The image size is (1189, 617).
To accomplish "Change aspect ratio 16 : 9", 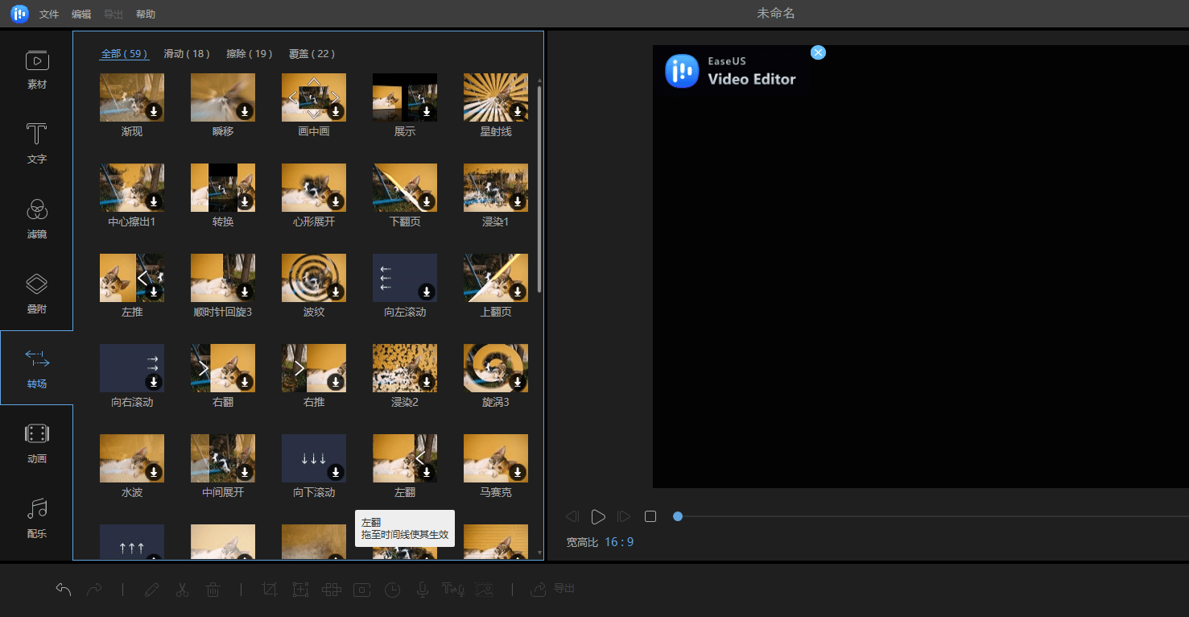I will (x=619, y=542).
